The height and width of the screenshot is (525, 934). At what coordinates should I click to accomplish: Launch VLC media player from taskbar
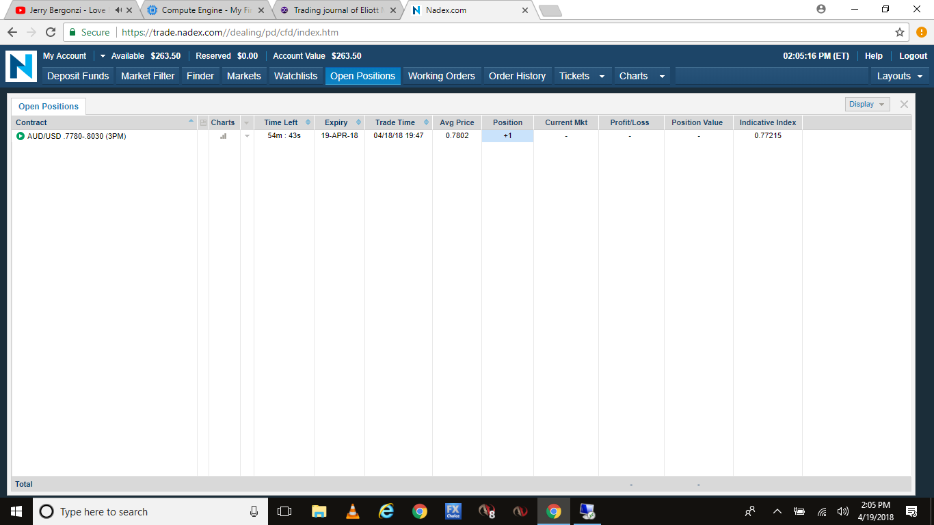pos(353,511)
